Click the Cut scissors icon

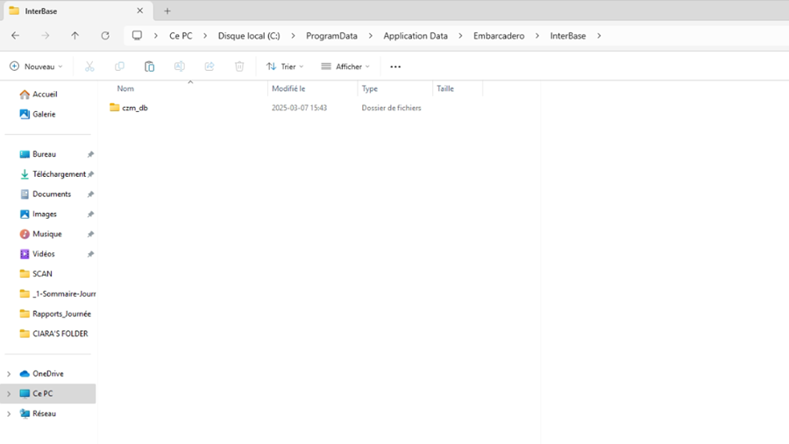[89, 67]
